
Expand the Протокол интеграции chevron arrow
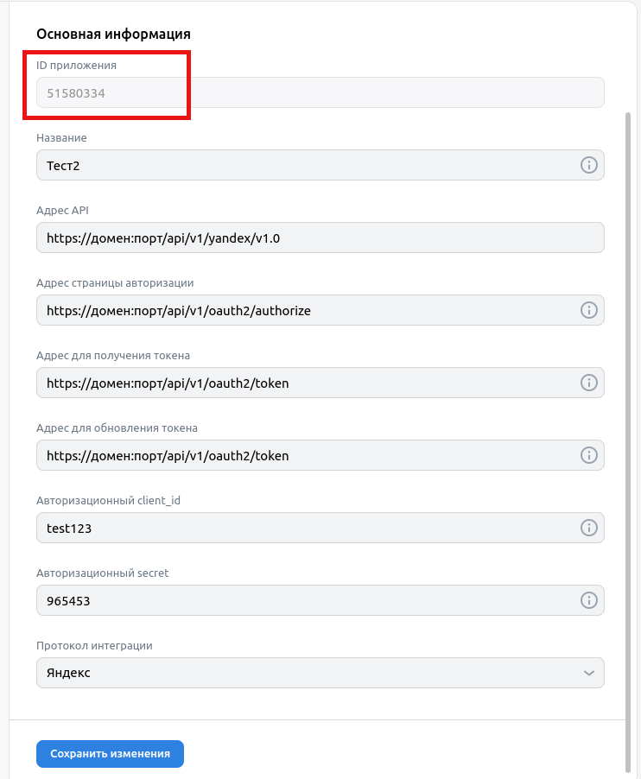[x=589, y=673]
